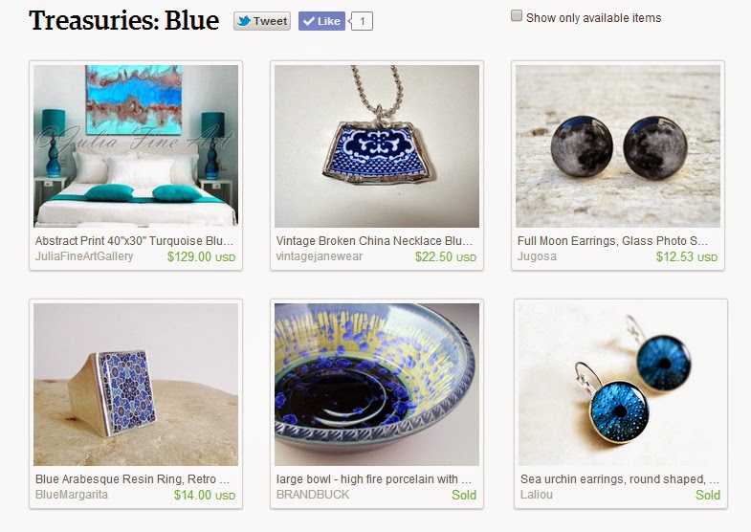Enable Show only available items checkbox
The image size is (751, 532).
pyautogui.click(x=517, y=16)
